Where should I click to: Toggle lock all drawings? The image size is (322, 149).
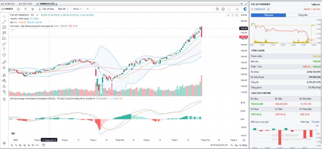click(x=4, y=86)
